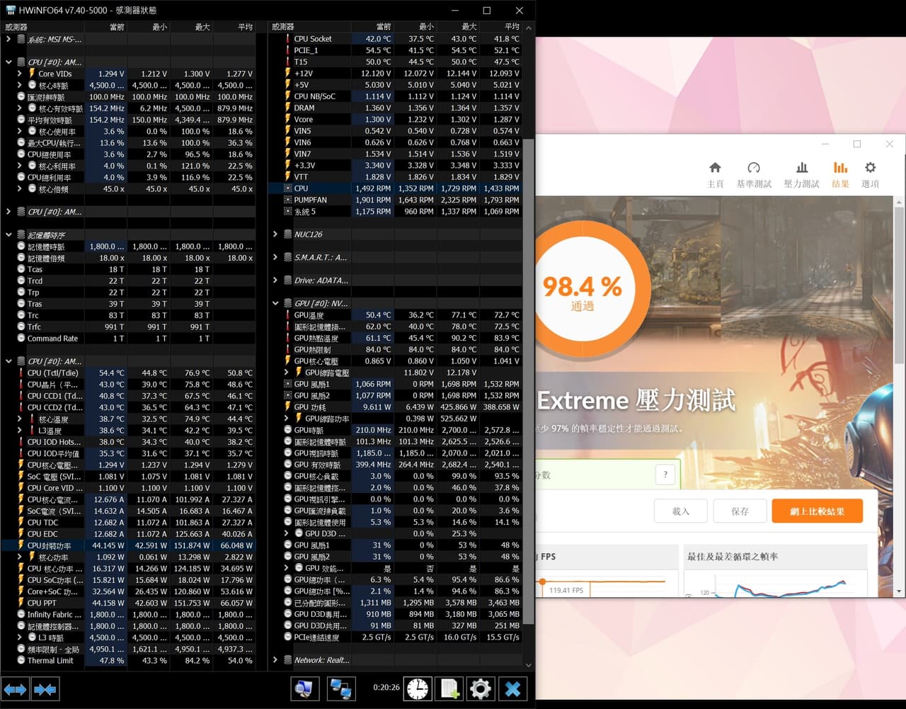Image resolution: width=906 pixels, height=709 pixels.
Task: Click the blue collapse arrows icon
Action: pyautogui.click(x=45, y=688)
